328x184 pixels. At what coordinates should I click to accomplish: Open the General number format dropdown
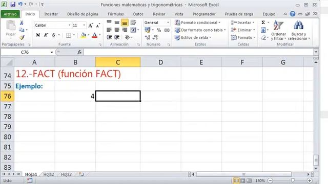pos(168,22)
